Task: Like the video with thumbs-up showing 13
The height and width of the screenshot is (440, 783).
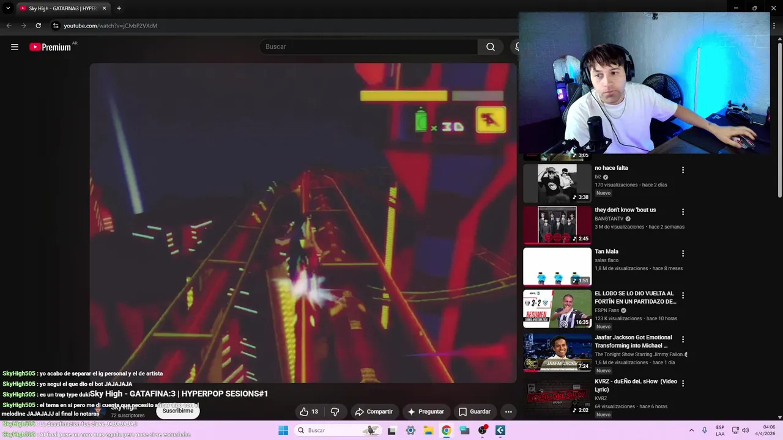Action: tap(309, 412)
